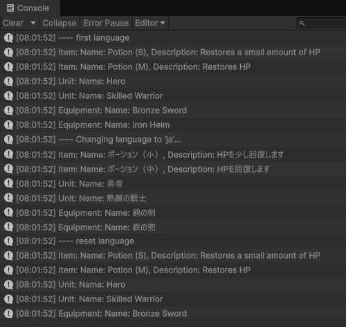Select the 'Equipment: Name: 銅の剣' entry
Image resolution: width=346 pixels, height=327 pixels.
[173, 213]
